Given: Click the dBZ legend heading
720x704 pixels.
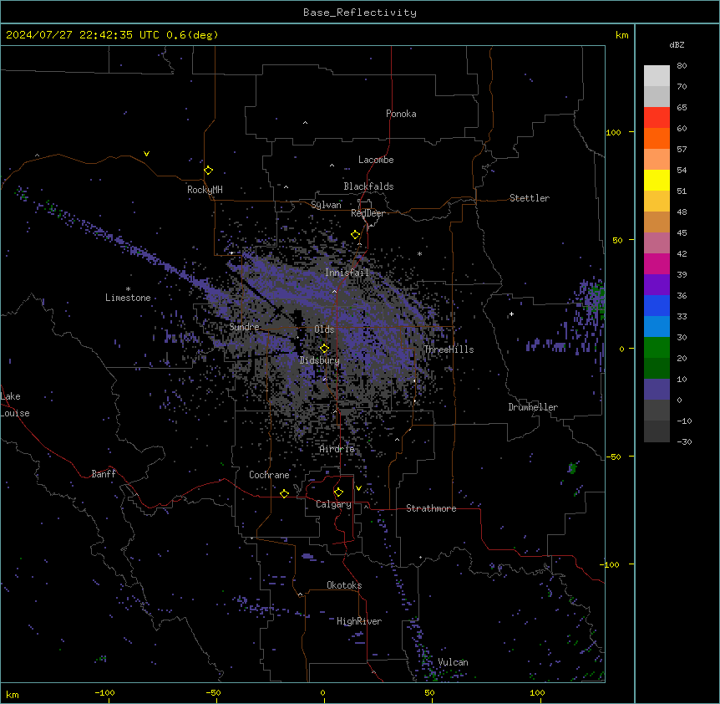Looking at the screenshot, I should click(677, 45).
